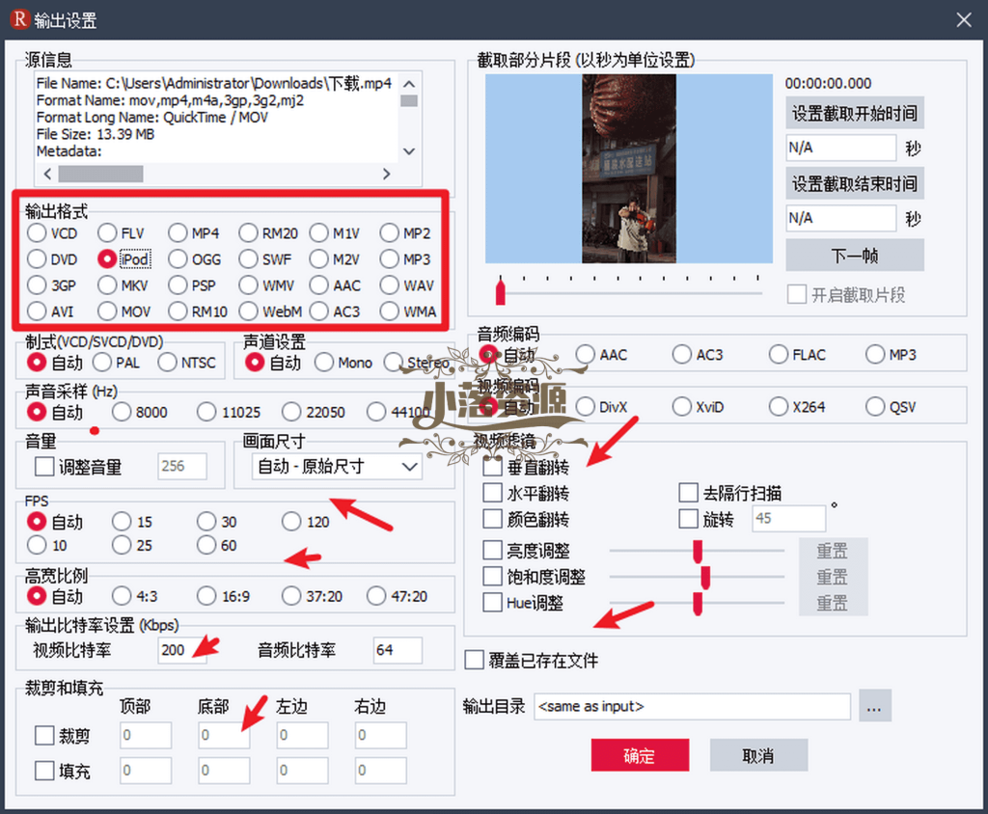The width and height of the screenshot is (988, 814).
Task: Toggle 颜色翻转 color invert checkbox
Action: (x=493, y=519)
